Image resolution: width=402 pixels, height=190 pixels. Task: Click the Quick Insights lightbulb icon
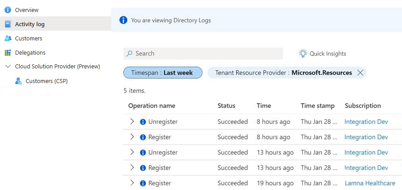[303, 54]
